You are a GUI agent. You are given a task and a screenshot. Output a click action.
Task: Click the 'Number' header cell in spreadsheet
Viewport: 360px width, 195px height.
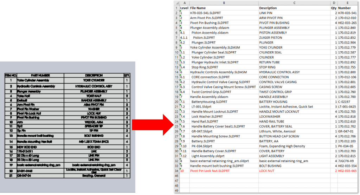point(347,8)
